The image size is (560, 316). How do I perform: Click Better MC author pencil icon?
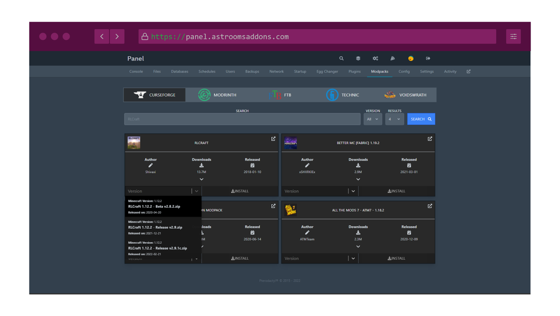click(x=307, y=166)
